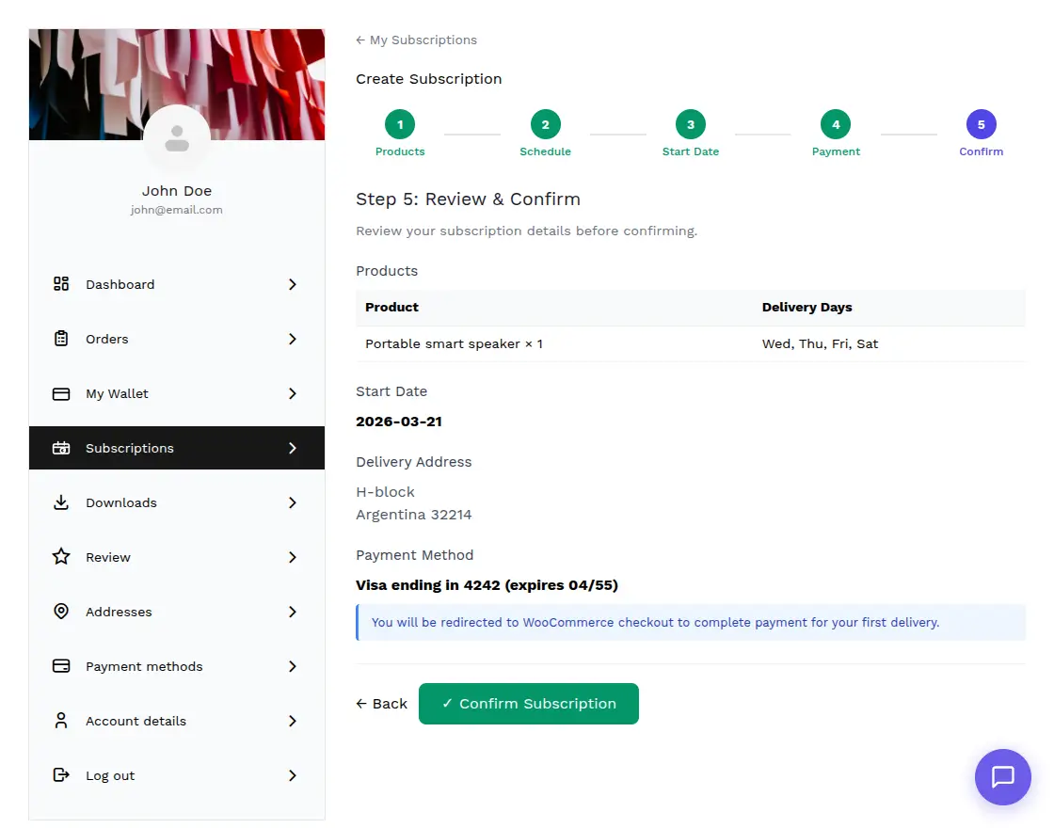The width and height of the screenshot is (1054, 828).
Task: Open the chat bubble widget
Action: point(1002,777)
